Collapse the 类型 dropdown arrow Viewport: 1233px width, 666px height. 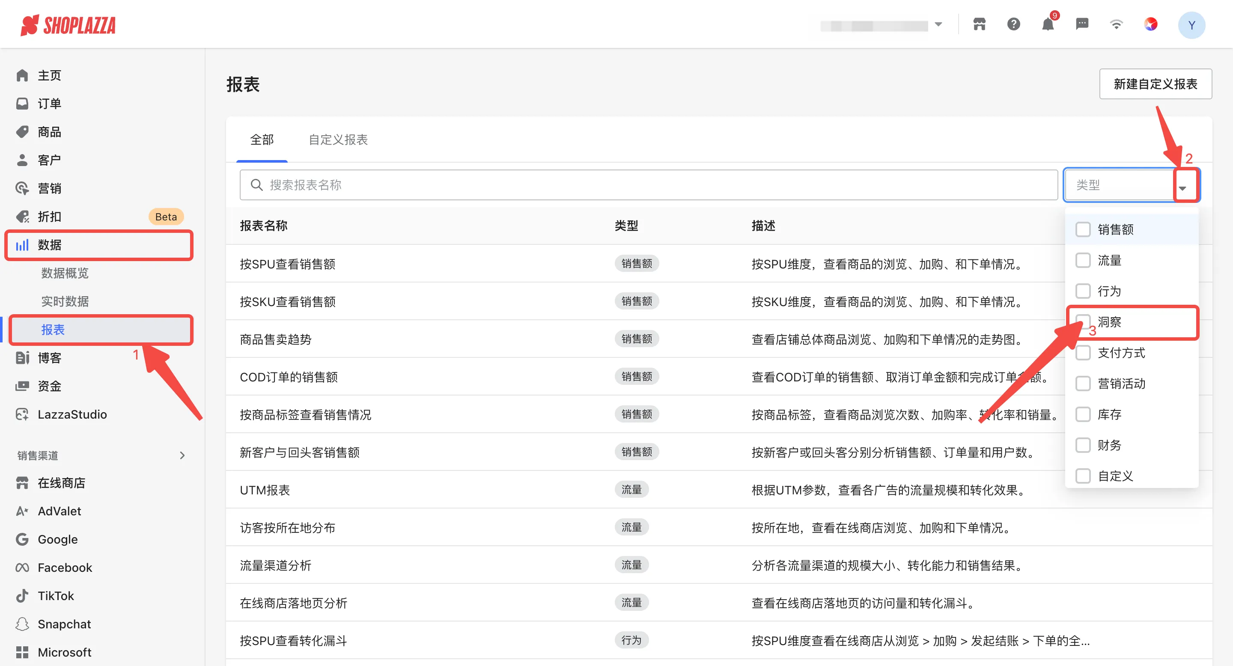(x=1183, y=188)
